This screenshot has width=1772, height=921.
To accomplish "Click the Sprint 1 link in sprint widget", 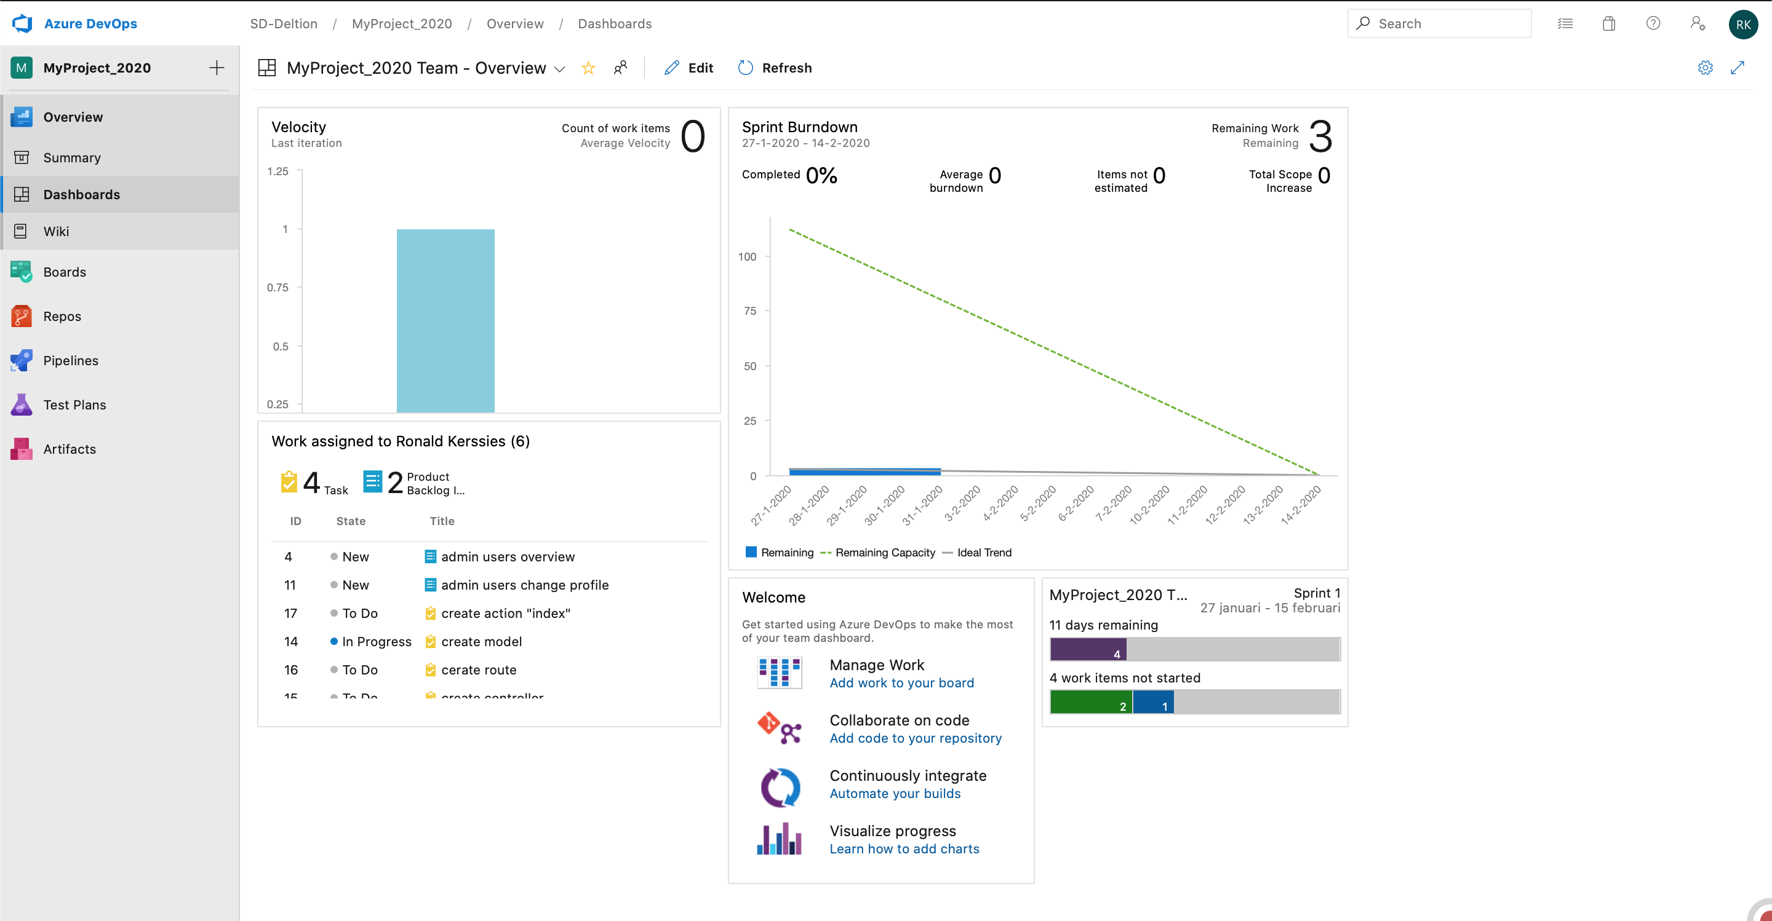I will (x=1317, y=593).
